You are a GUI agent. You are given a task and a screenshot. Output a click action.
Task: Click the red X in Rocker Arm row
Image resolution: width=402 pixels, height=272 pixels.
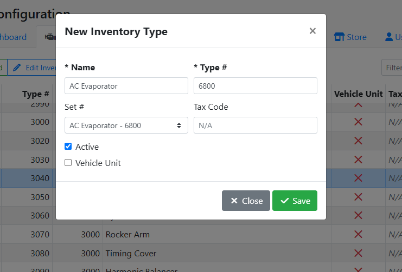coord(358,234)
